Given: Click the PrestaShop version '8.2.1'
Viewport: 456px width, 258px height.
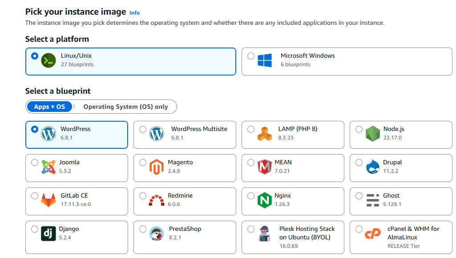Looking at the screenshot, I should (x=175, y=238).
